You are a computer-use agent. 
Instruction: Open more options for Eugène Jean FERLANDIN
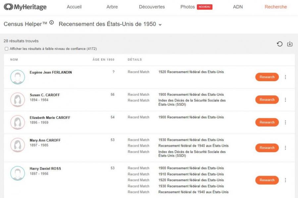(285, 77)
